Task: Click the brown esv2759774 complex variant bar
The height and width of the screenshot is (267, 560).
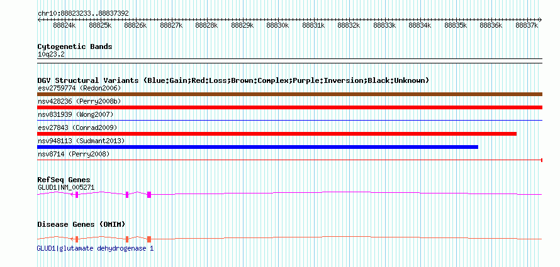Action: pyautogui.click(x=289, y=94)
